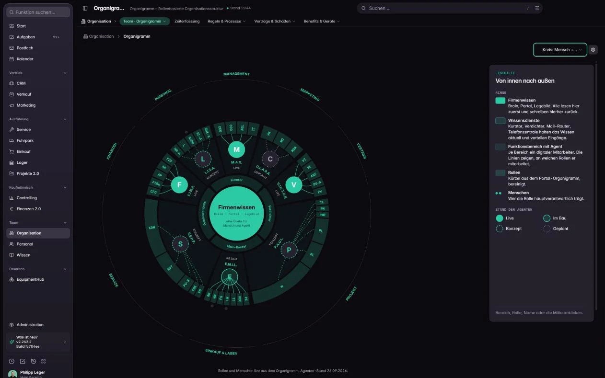
Task: Open Zeiterfassung tab
Action: click(x=187, y=21)
